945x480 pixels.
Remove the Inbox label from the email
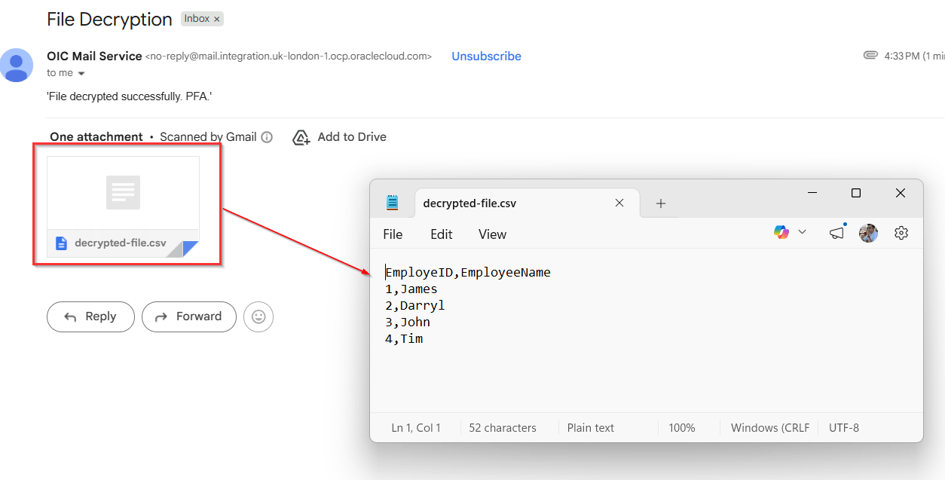(217, 20)
